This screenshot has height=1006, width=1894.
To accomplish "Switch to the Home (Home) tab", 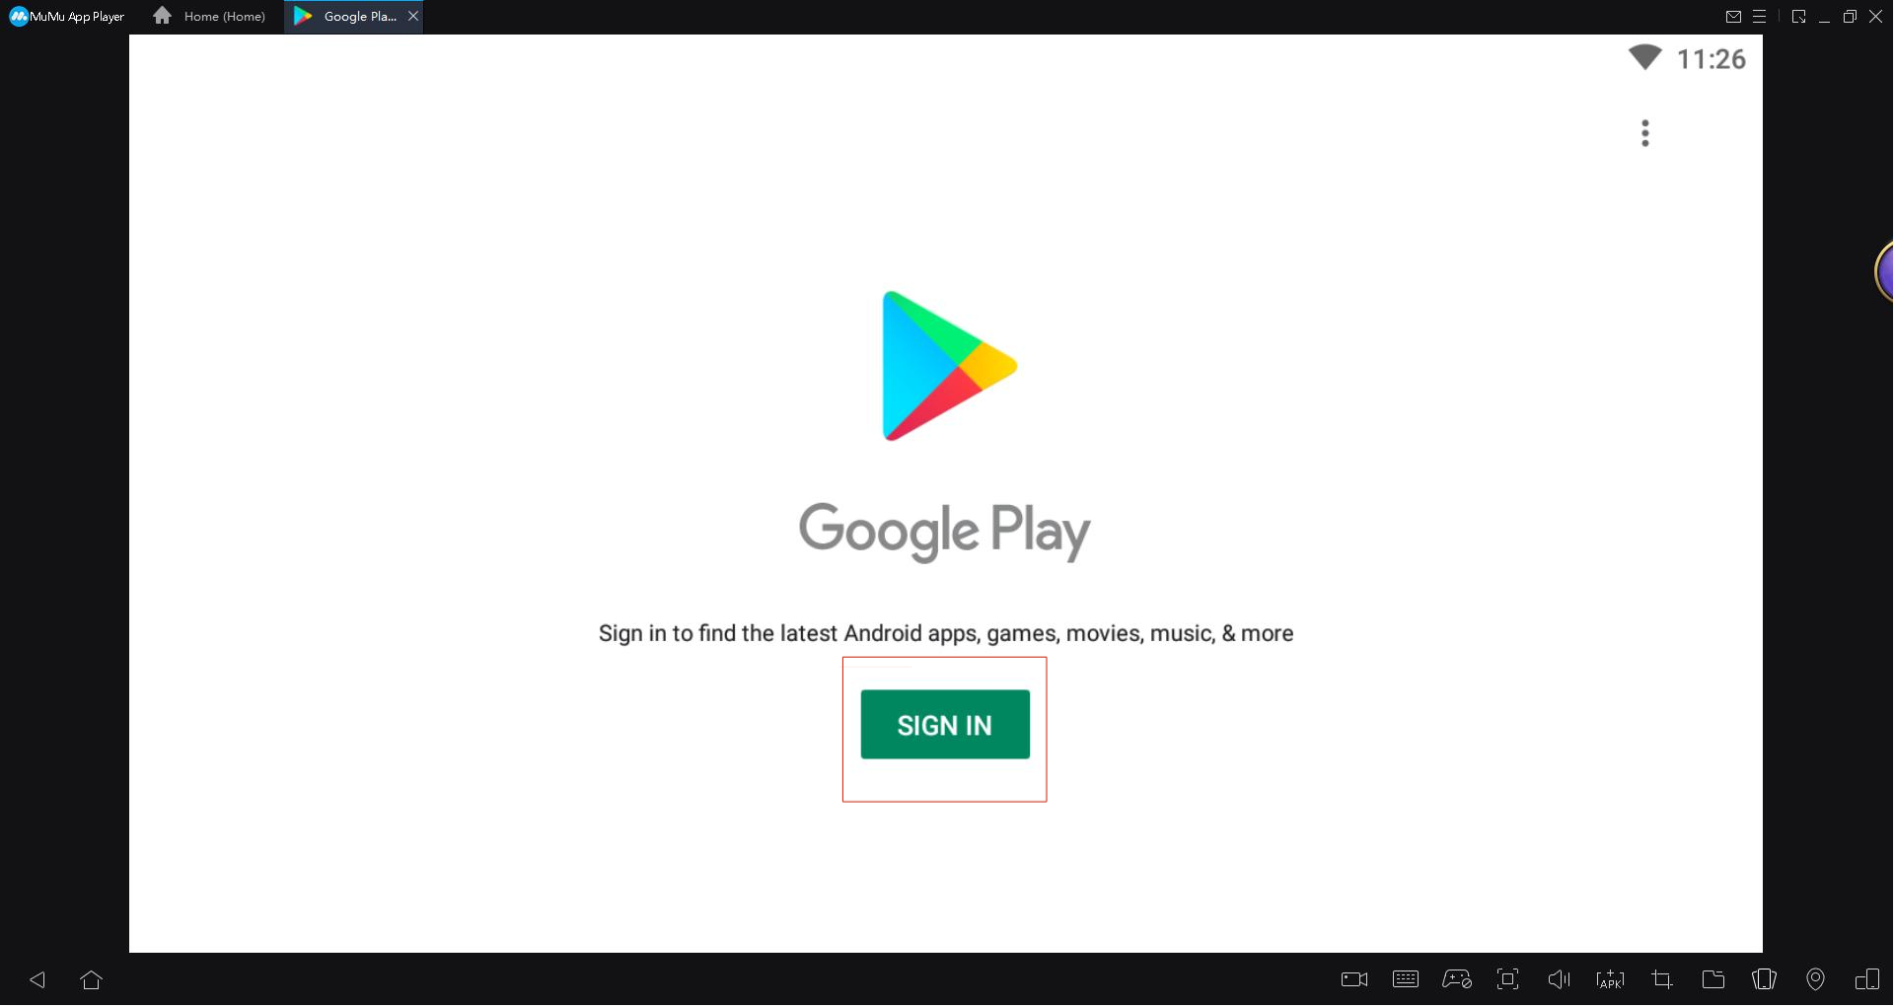I will [x=210, y=16].
